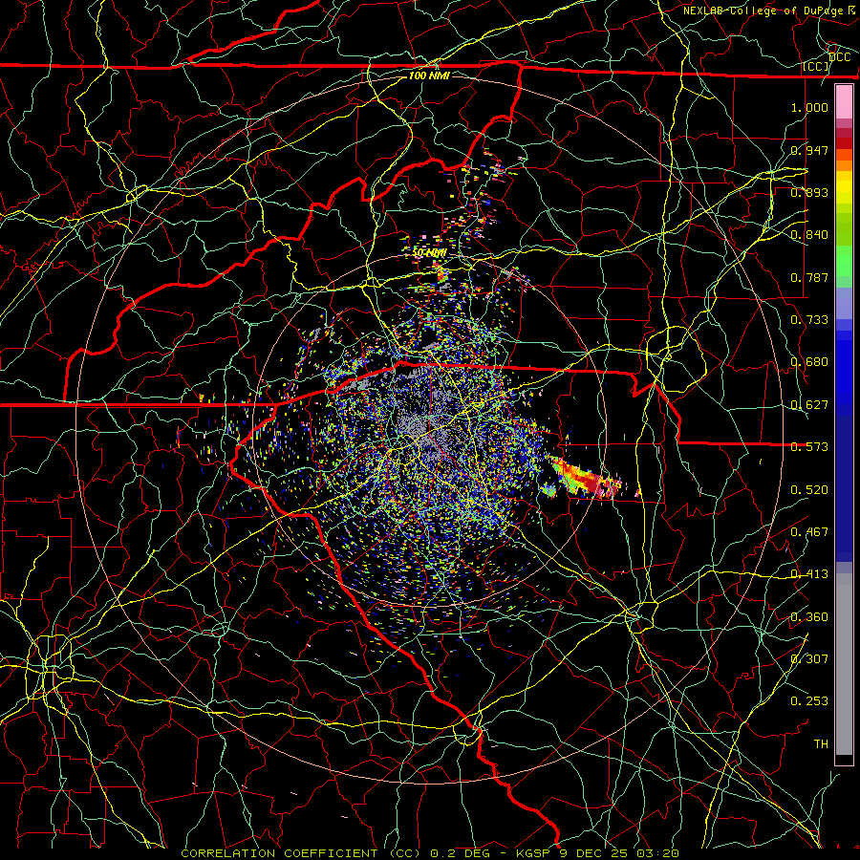Click the 0.467 legend value
Image resolution: width=860 pixels, height=860 pixels.
809,532
